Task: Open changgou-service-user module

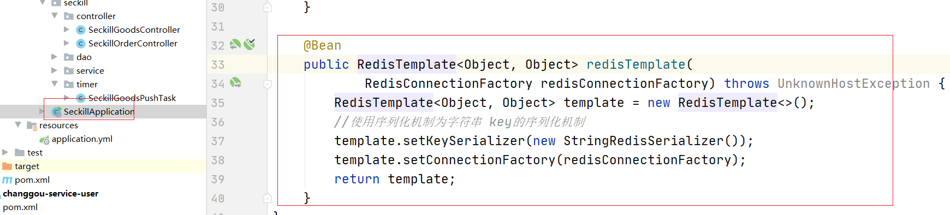Action: 51,194
